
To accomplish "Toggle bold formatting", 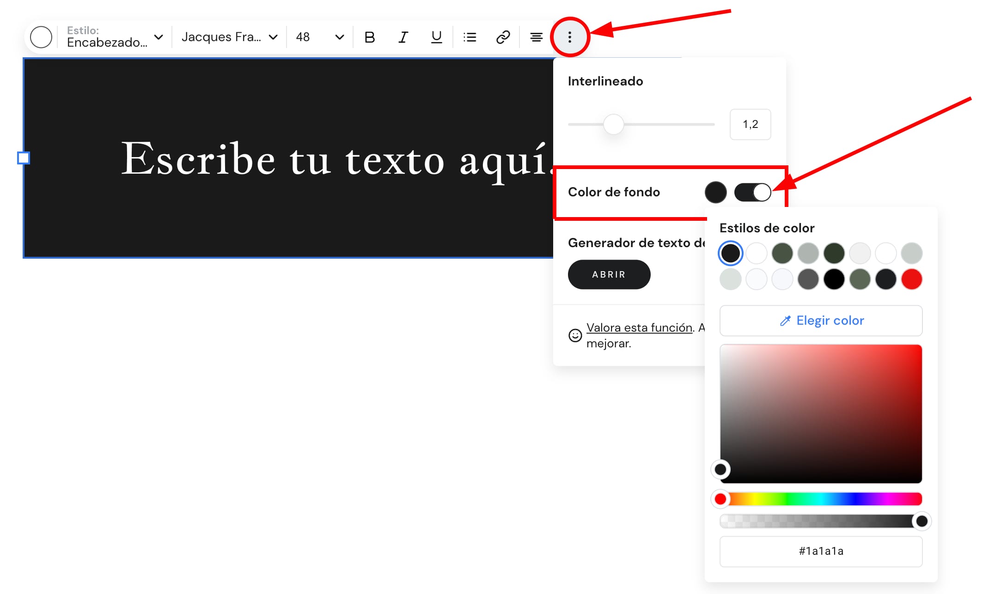I will point(369,37).
